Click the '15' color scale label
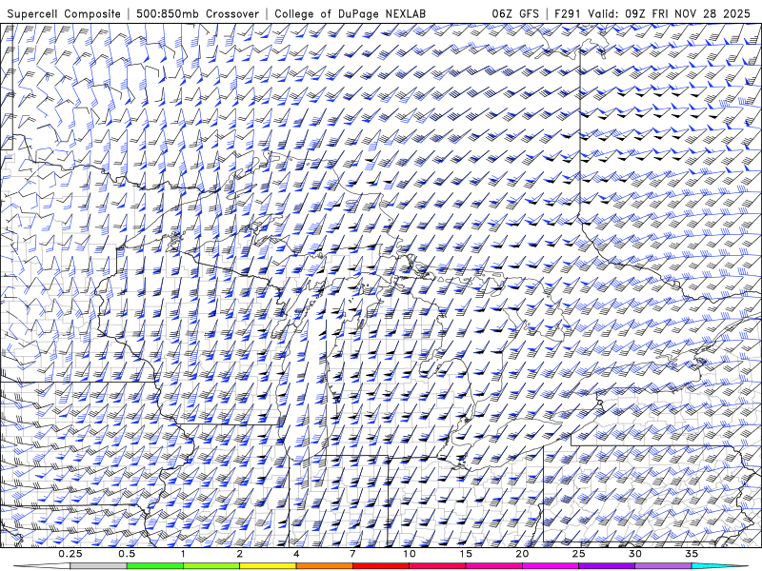Screen dimensions: 762x571 coord(466,554)
